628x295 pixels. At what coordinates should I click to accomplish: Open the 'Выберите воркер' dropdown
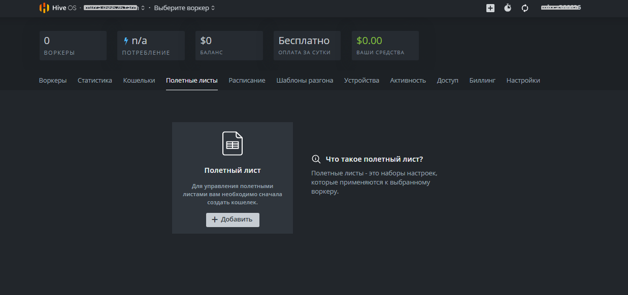coord(184,8)
